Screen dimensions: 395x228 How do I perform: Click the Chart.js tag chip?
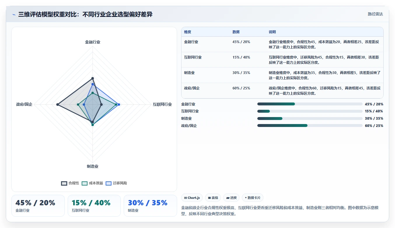coord(192,198)
